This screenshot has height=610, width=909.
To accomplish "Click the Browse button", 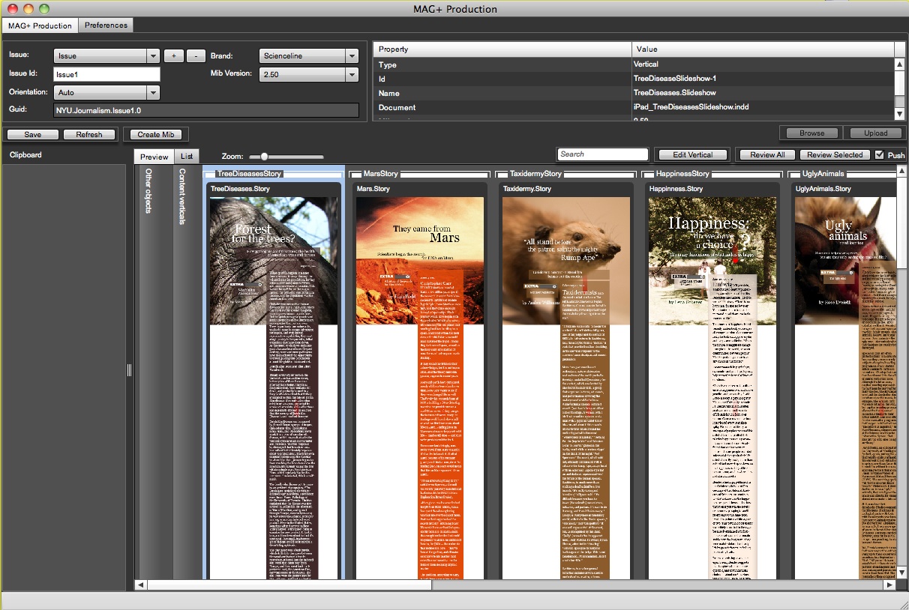I will [811, 133].
